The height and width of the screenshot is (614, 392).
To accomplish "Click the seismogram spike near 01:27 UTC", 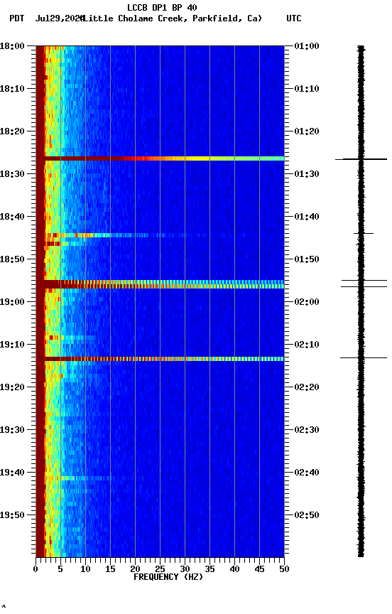I will point(361,159).
